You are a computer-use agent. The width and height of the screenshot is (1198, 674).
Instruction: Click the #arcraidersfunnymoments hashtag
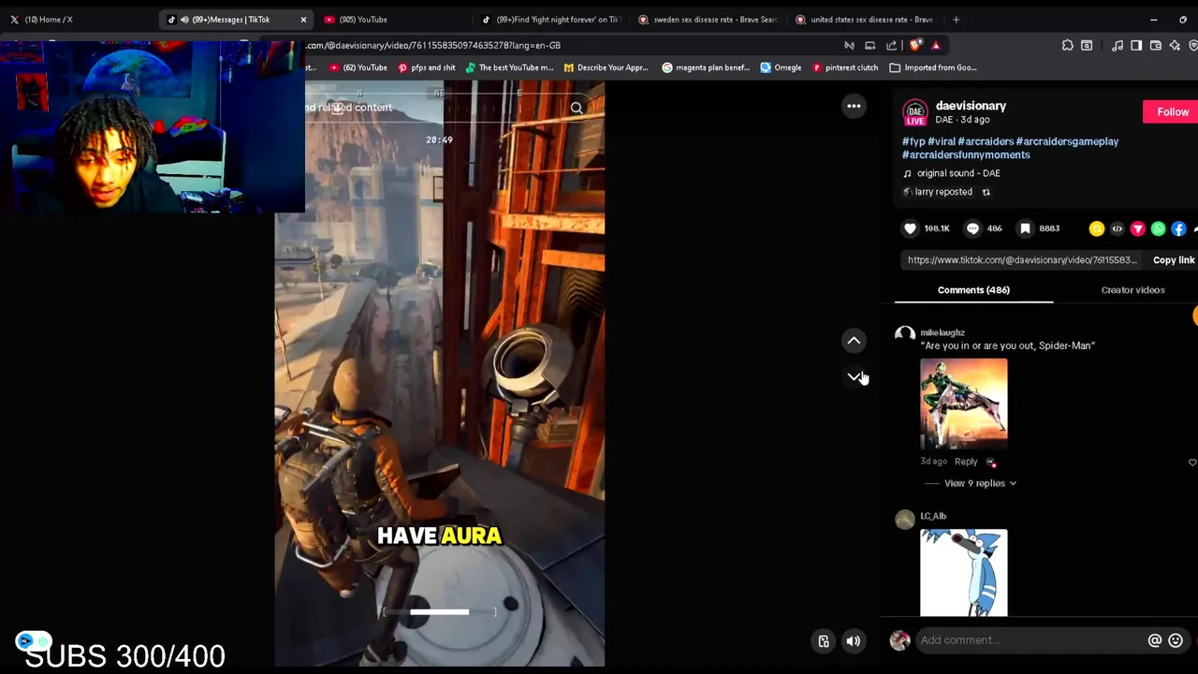[x=966, y=154]
